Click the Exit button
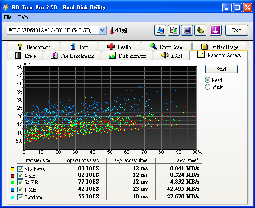 point(237,30)
